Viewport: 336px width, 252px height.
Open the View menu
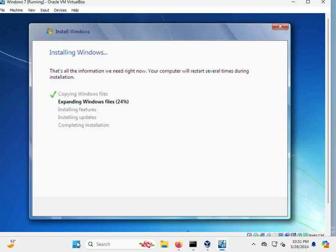31,10
